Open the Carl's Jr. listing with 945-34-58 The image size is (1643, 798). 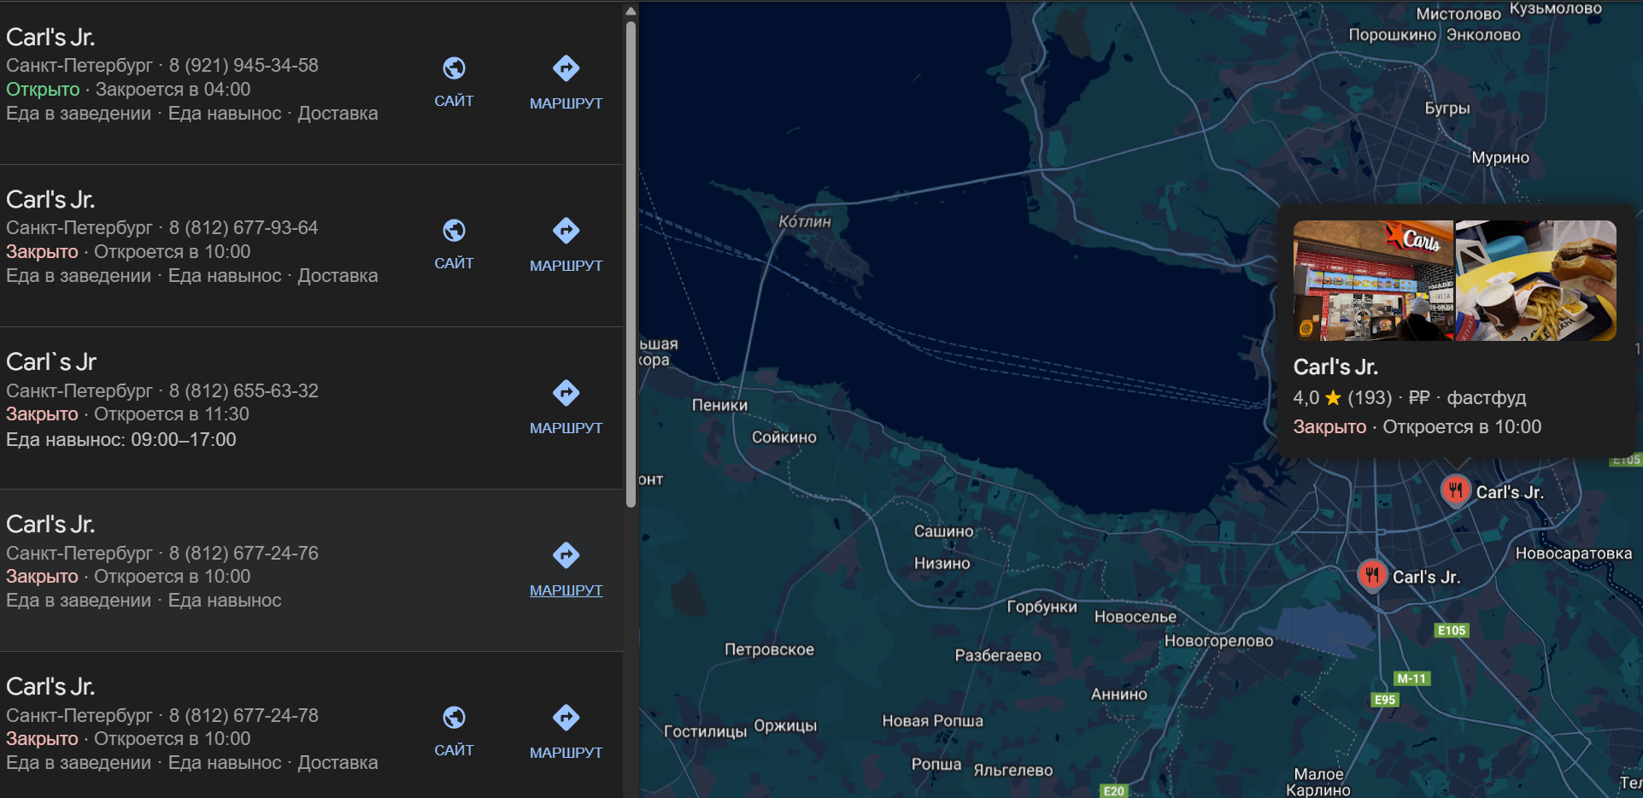tap(311, 83)
